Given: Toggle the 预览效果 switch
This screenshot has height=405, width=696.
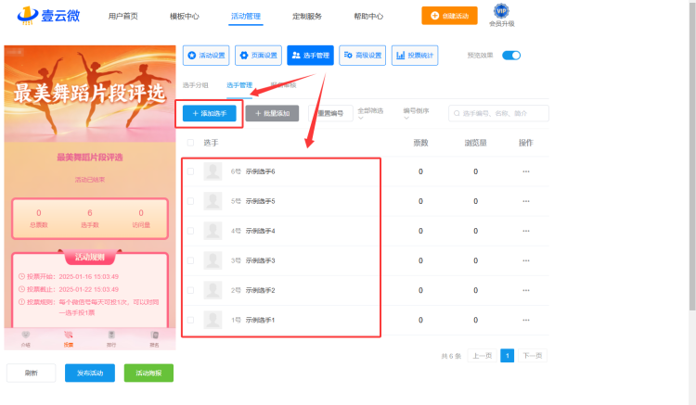Looking at the screenshot, I should (x=511, y=56).
